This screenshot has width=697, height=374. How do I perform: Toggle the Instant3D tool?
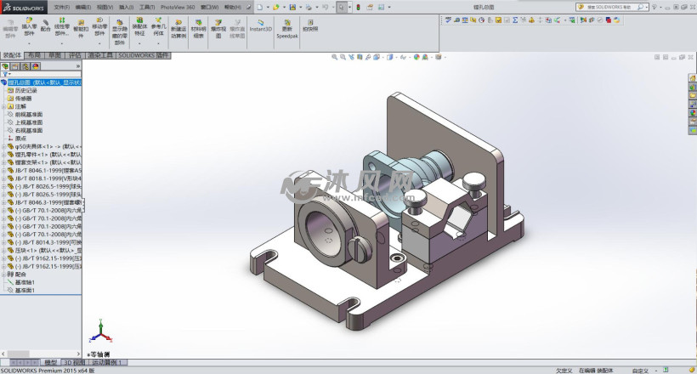[260, 24]
